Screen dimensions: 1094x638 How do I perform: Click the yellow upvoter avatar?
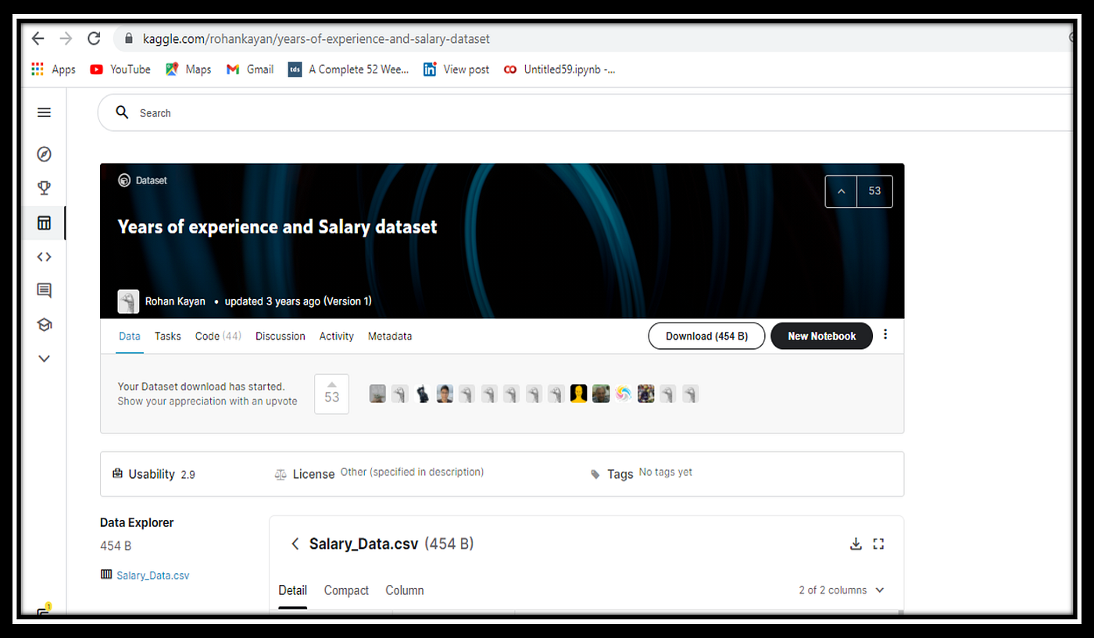click(x=578, y=394)
